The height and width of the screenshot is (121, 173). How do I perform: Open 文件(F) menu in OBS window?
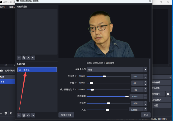coord(3,7)
